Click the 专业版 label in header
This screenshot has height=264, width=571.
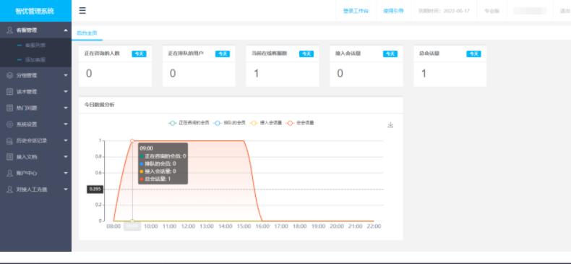[x=491, y=11]
